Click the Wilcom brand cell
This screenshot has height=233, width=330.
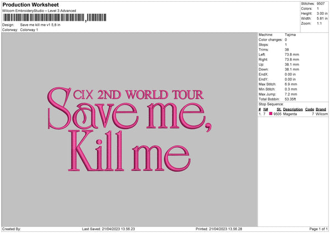click(x=322, y=114)
